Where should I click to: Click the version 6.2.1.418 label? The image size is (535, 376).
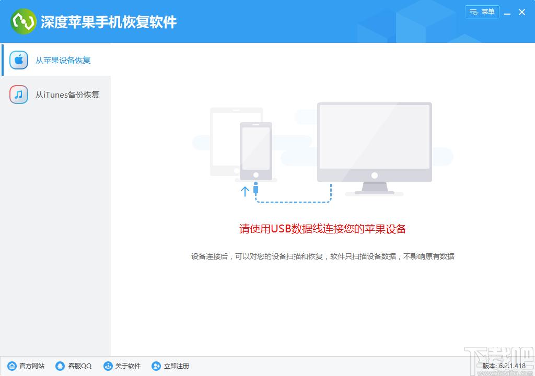(x=504, y=366)
